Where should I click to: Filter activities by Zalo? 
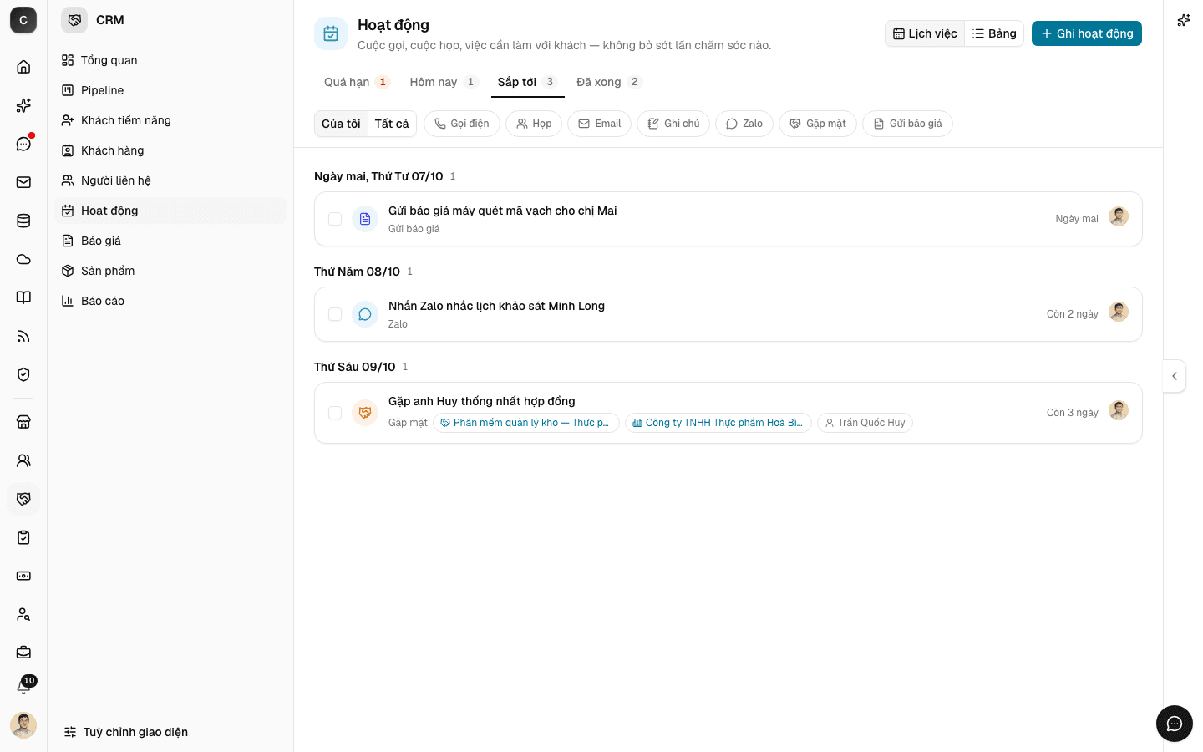(744, 124)
